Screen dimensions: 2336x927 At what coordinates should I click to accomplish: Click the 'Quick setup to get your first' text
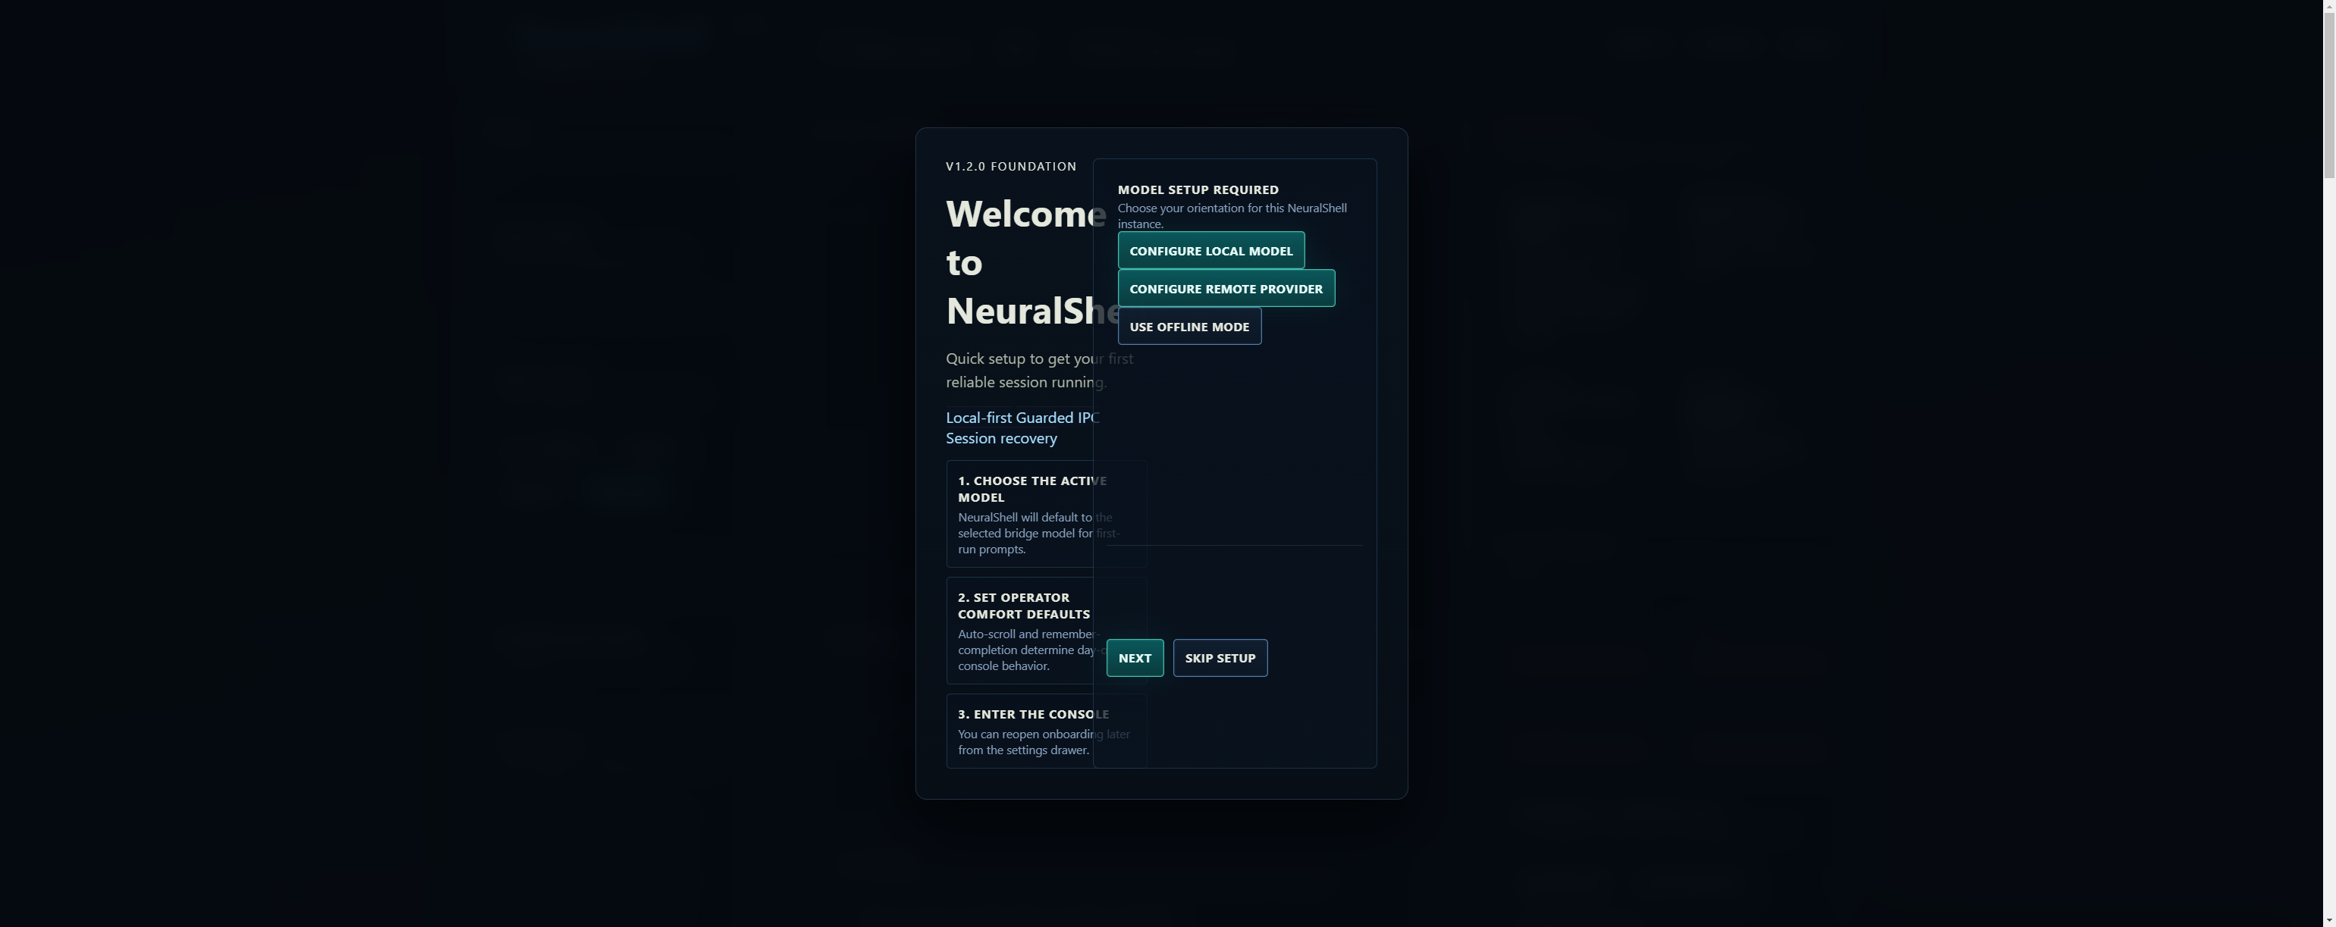(1039, 371)
